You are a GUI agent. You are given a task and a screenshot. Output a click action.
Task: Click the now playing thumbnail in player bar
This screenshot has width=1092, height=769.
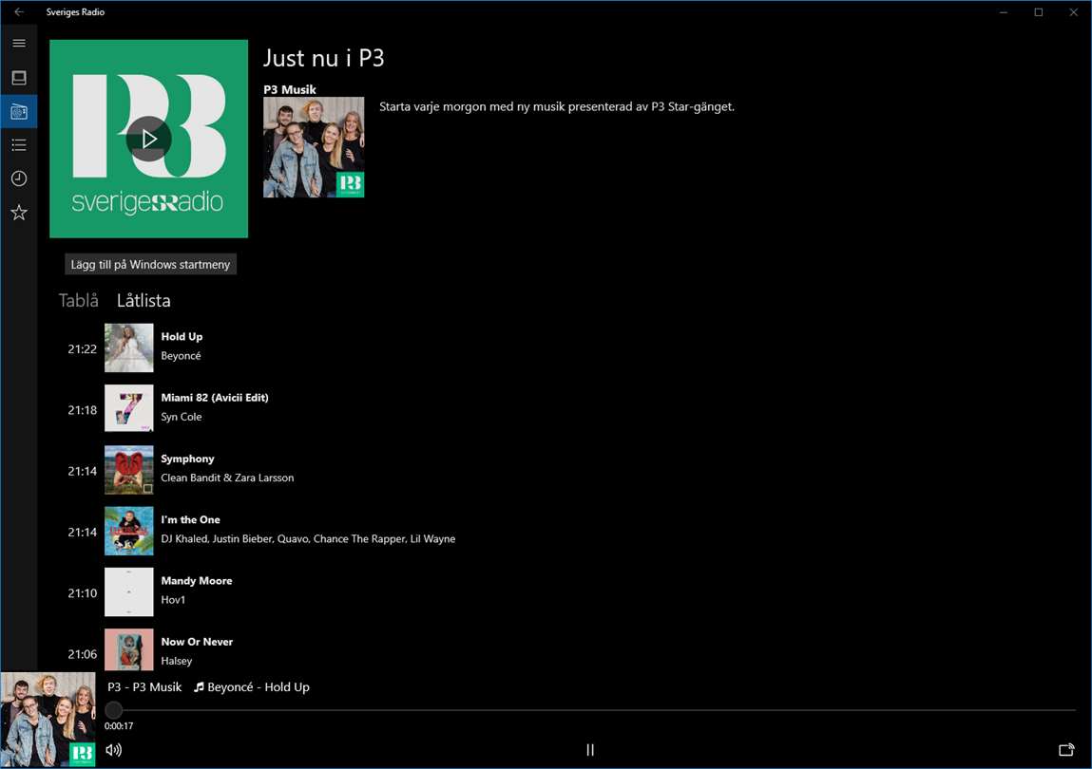48,720
